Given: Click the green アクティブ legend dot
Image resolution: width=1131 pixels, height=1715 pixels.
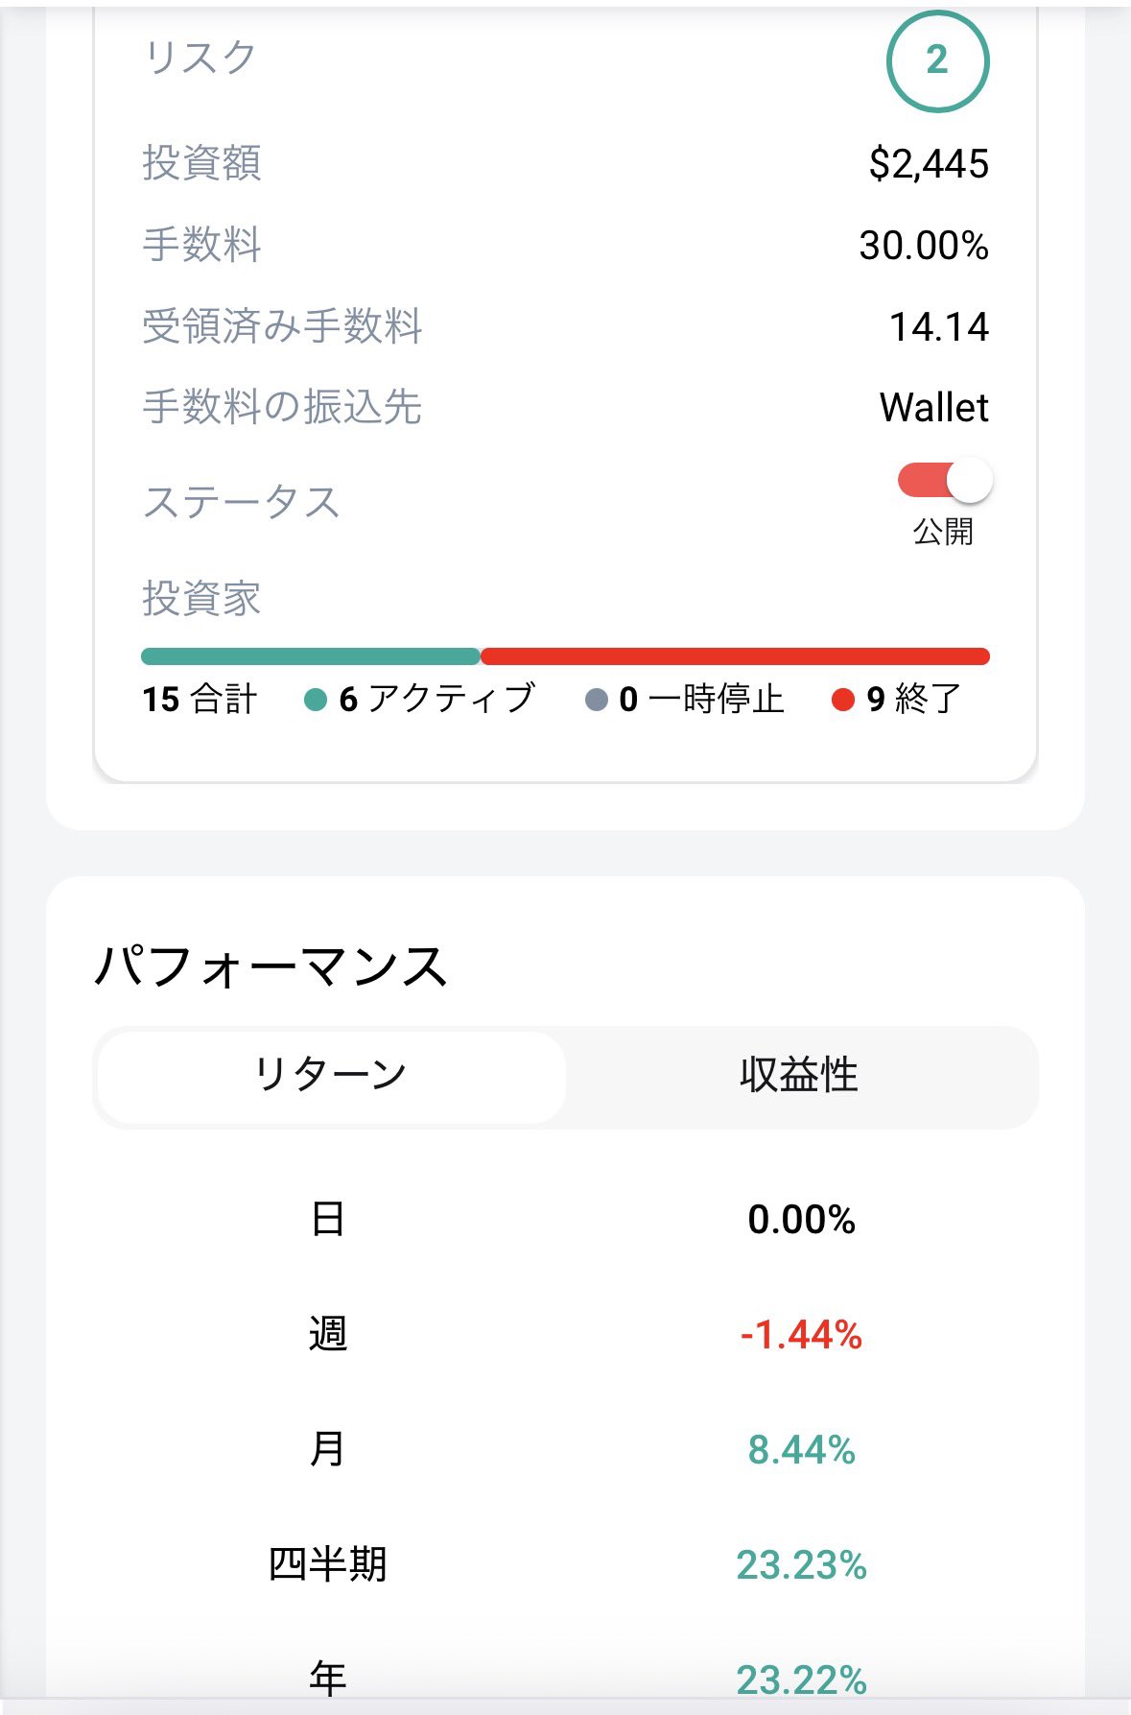Looking at the screenshot, I should point(316,700).
